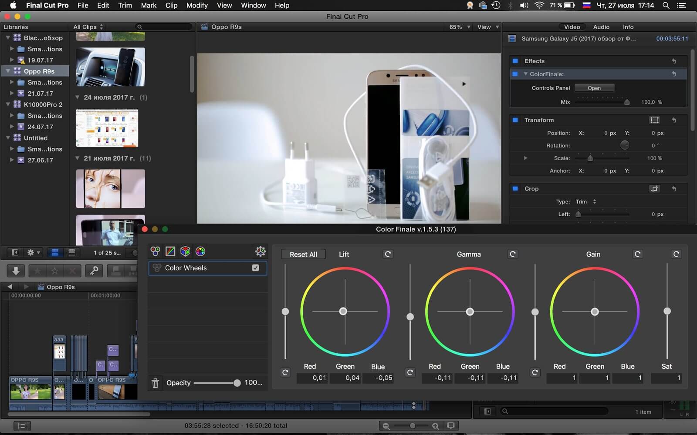The image size is (697, 435).
Task: Toggle the Transform section checkbox
Action: tap(515, 120)
